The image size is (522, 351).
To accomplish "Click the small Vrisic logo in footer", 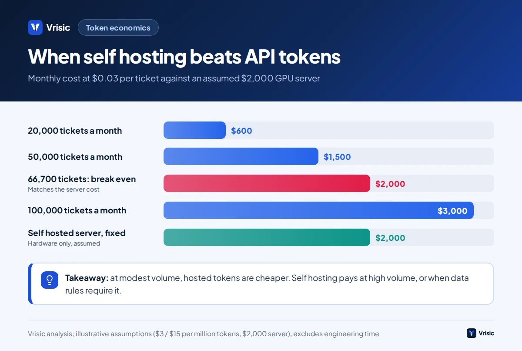I will [472, 333].
